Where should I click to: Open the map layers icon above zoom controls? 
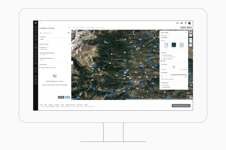(x=191, y=32)
